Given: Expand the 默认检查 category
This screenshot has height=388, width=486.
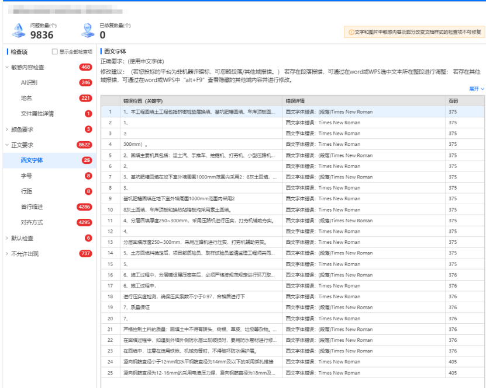Looking at the screenshot, I should pyautogui.click(x=6, y=238).
